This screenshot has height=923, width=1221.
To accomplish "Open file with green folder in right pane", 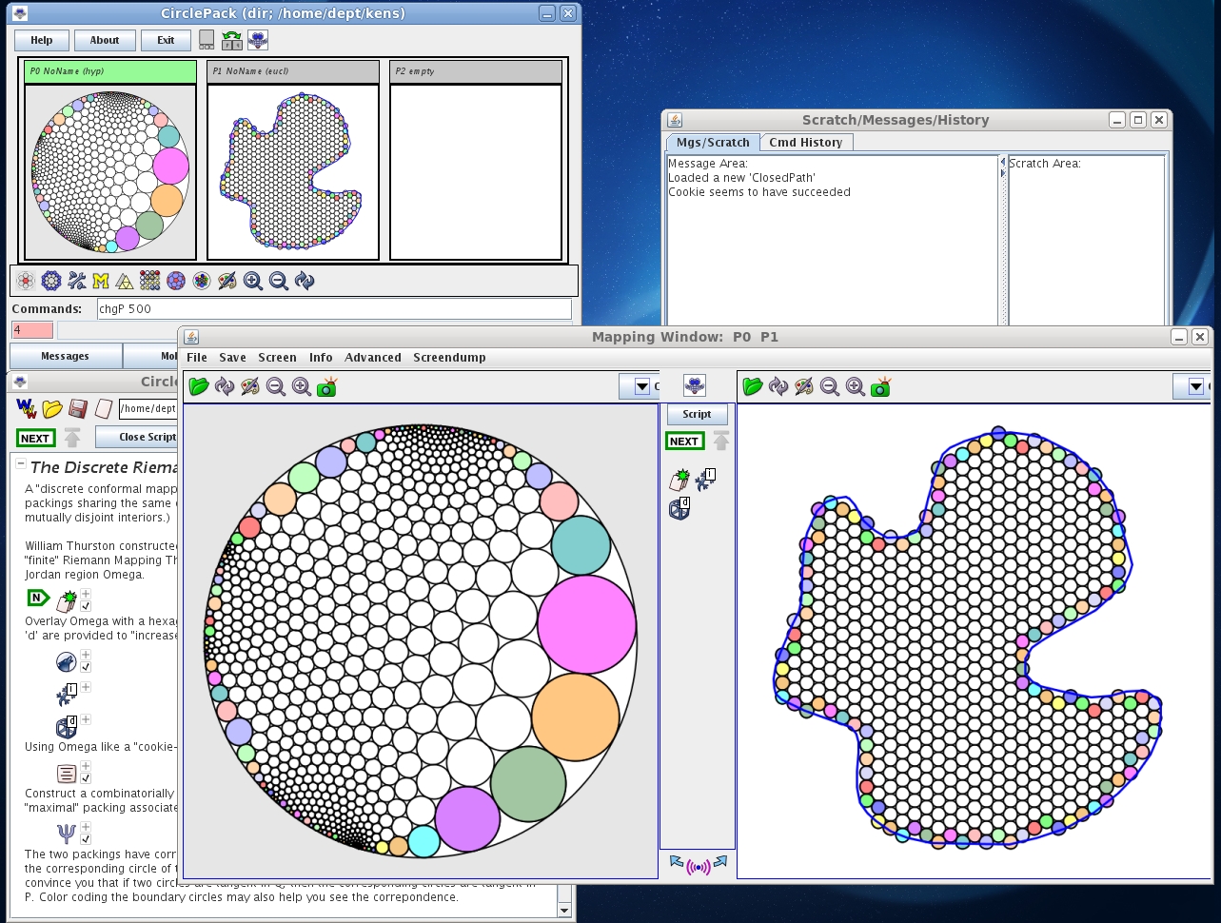I will pyautogui.click(x=752, y=386).
